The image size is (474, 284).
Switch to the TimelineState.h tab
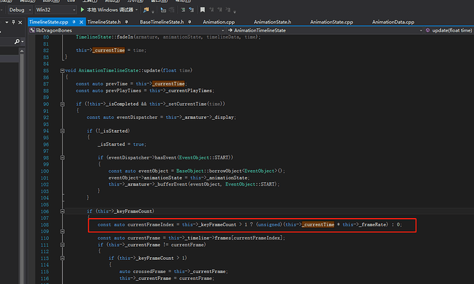point(103,22)
